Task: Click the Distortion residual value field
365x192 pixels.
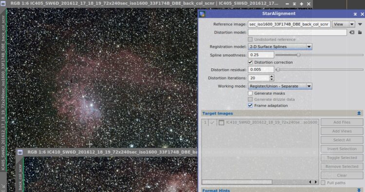Action: point(261,69)
